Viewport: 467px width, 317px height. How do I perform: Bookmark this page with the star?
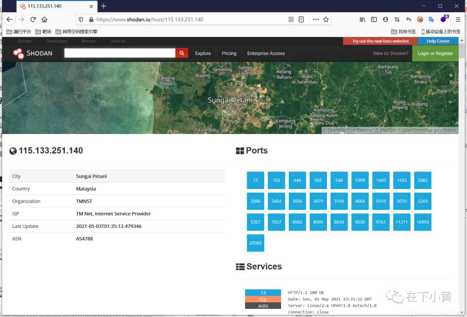[x=326, y=19]
